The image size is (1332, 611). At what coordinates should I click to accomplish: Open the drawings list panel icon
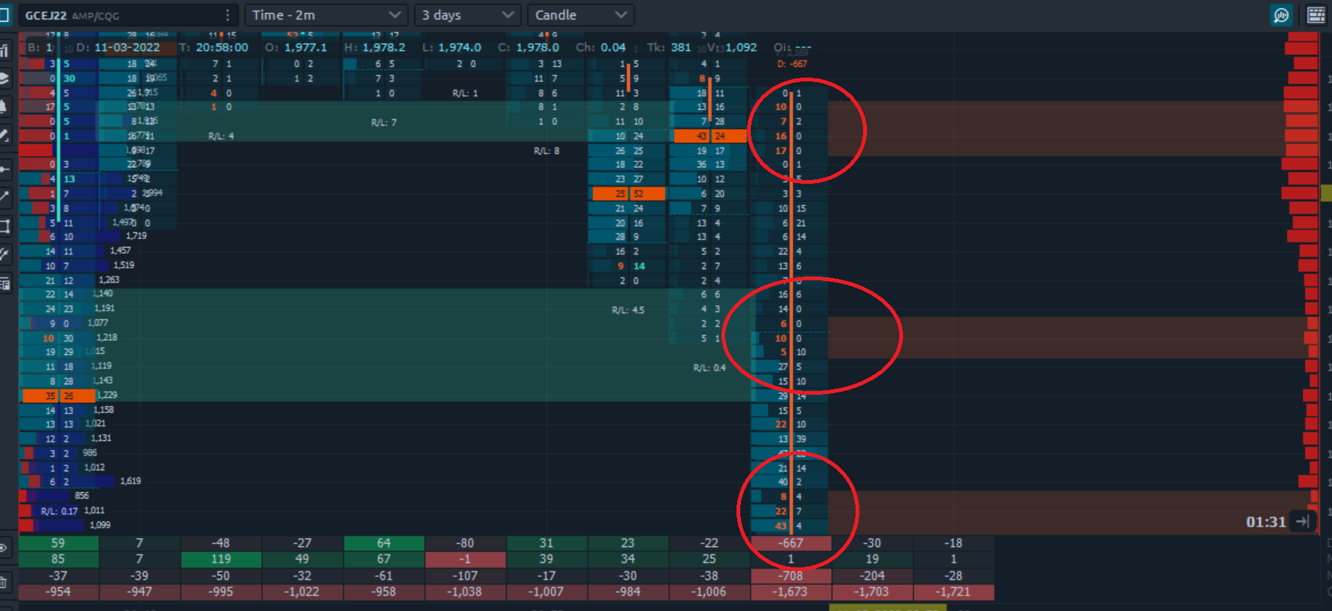pos(5,284)
